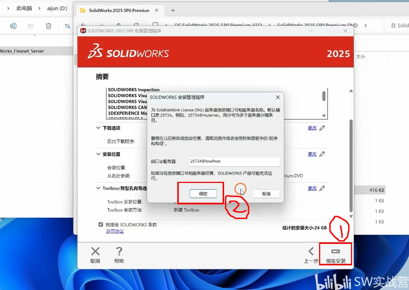
Task: Add a new Explorer tab with plus
Action: pyautogui.click(x=173, y=11)
